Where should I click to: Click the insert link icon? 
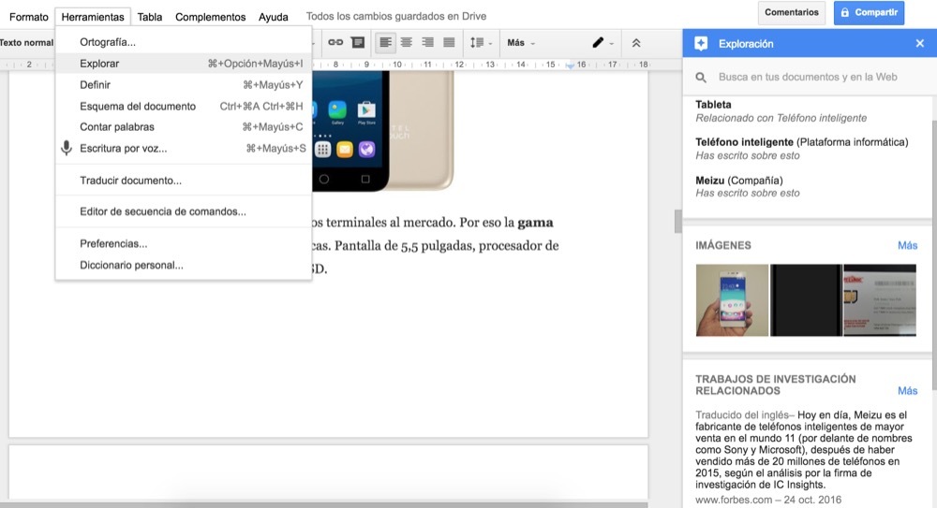[x=335, y=42]
